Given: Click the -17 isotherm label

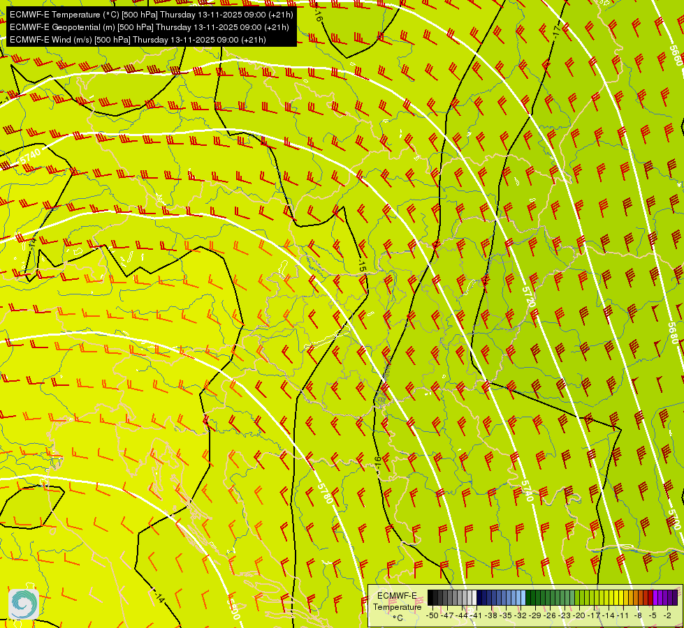Looking at the screenshot, I should click(555, 31).
